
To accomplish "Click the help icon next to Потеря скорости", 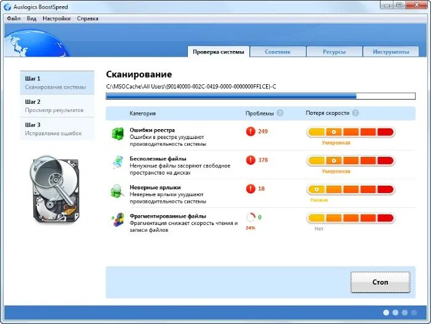I will tap(355, 113).
